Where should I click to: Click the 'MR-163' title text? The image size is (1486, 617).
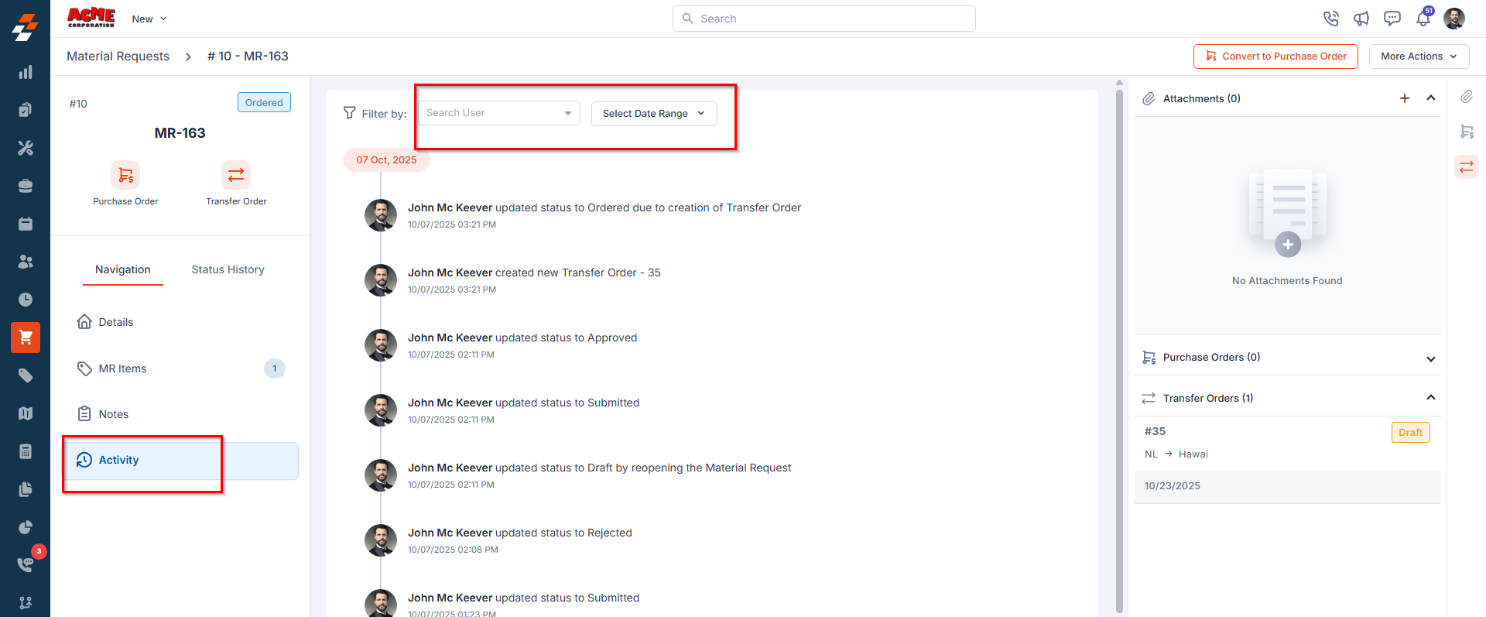click(x=180, y=133)
